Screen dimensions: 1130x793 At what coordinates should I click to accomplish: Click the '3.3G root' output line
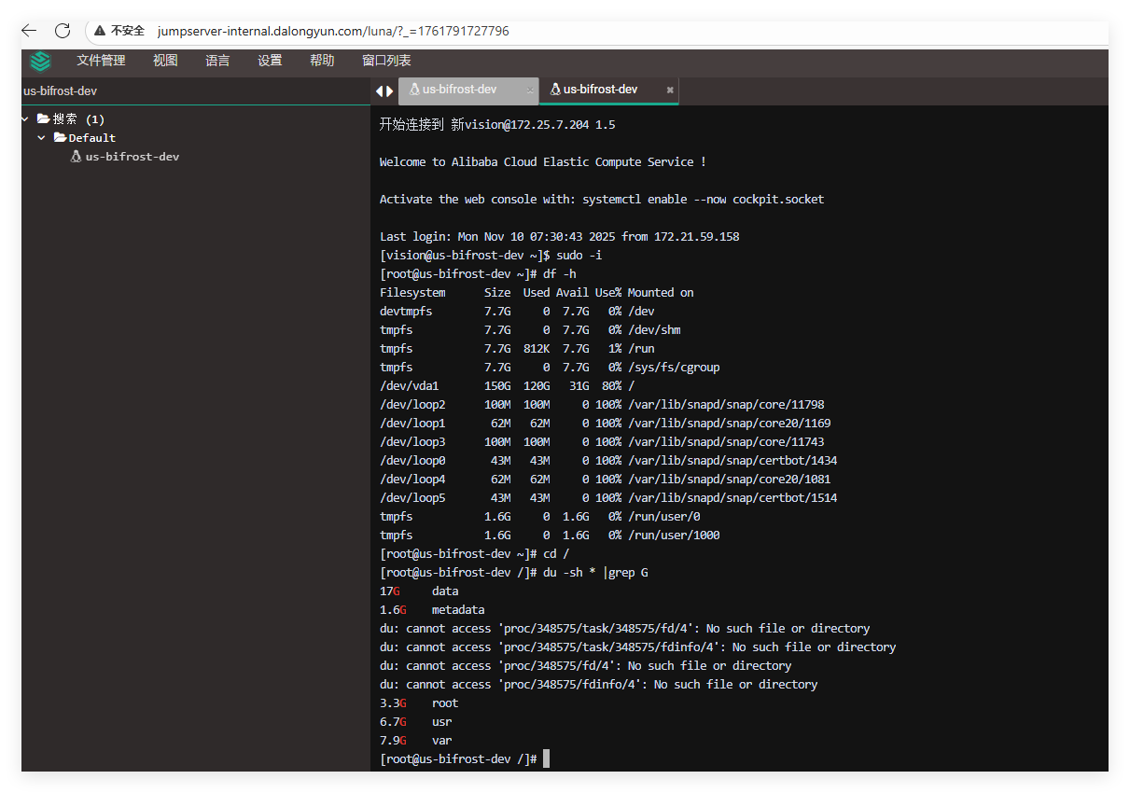click(x=419, y=703)
